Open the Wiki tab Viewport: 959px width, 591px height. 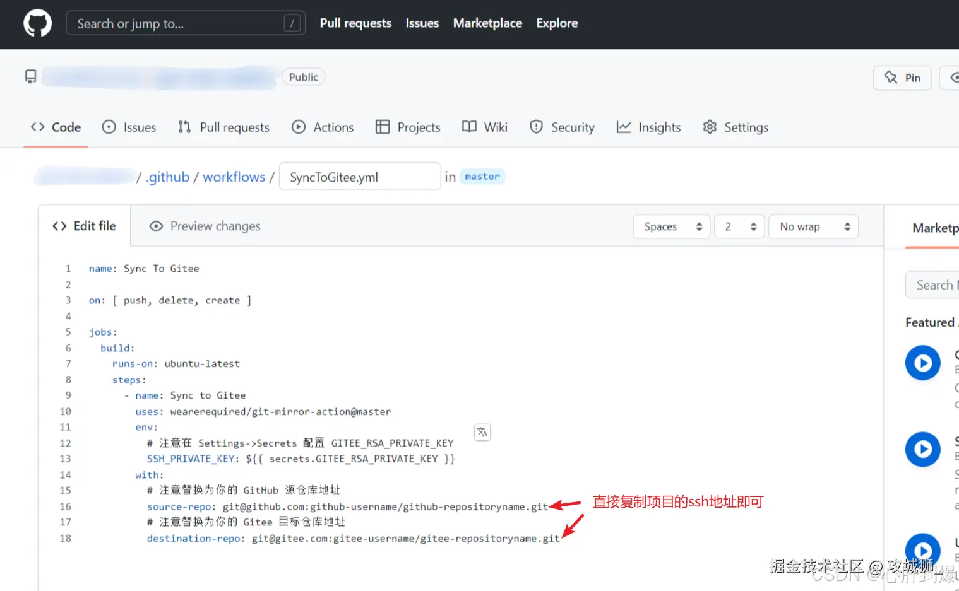(485, 127)
